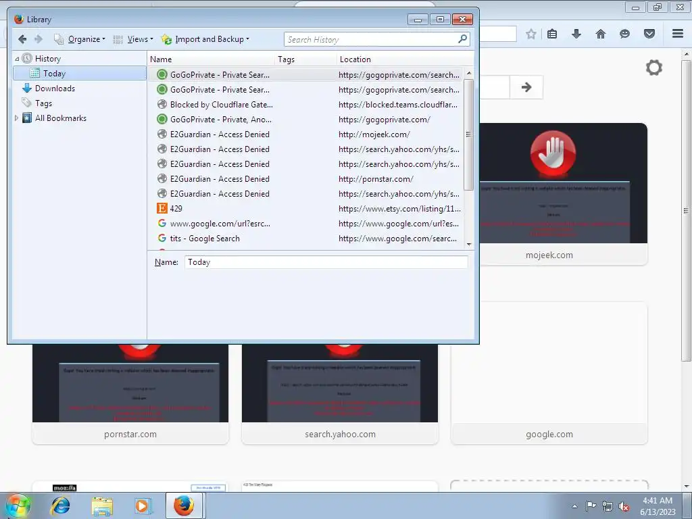The width and height of the screenshot is (692, 519).
Task: Click the URL https://gogoprivate.com/ location cell
Action: (384, 120)
